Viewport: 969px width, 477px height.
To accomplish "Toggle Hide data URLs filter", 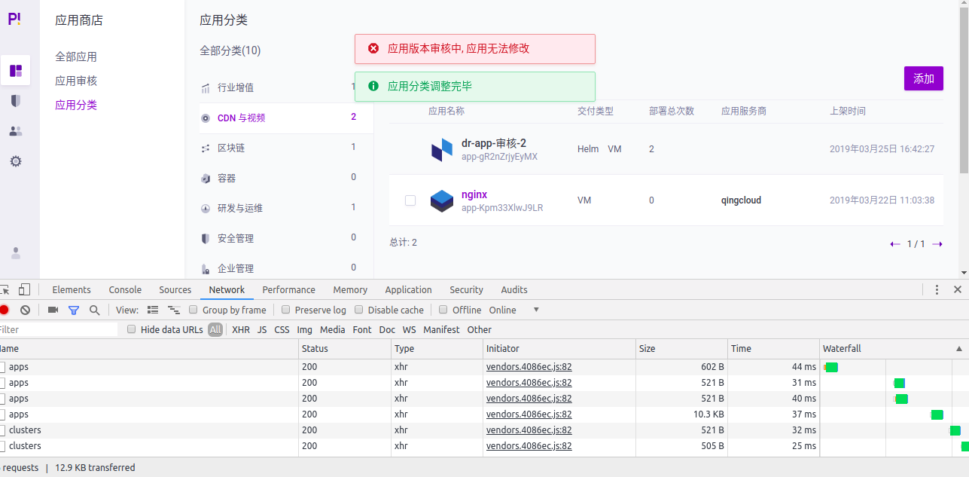I will coord(132,329).
